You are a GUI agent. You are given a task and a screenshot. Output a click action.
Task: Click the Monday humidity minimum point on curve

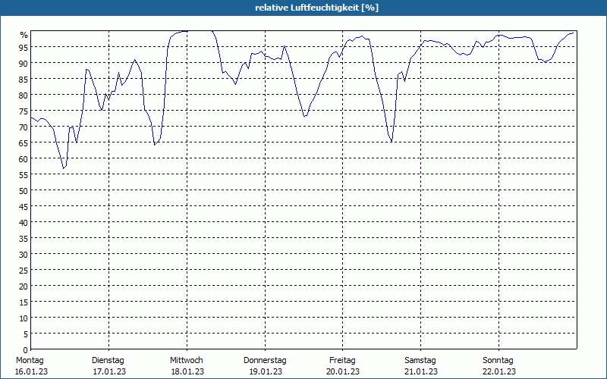click(64, 168)
